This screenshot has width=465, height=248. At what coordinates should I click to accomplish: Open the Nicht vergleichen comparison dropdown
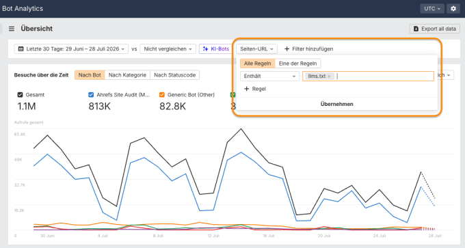[x=168, y=49]
